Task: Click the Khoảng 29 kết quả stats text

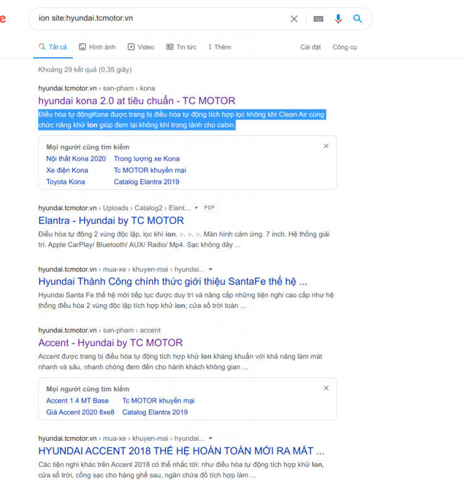Action: pos(85,70)
